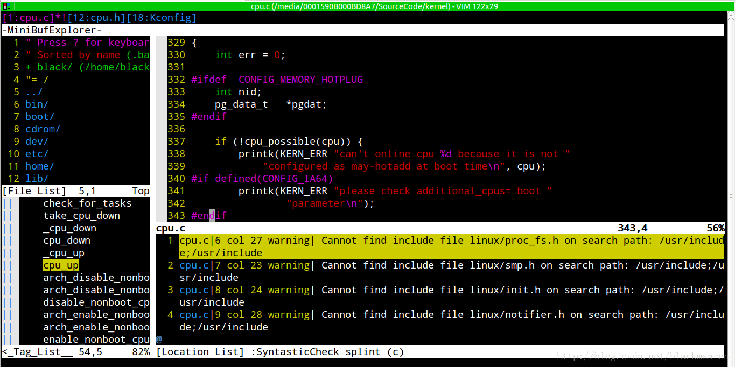Screen dimensions: 735x367
Task: Click 'int nid;' on line 333
Action: [x=238, y=92]
